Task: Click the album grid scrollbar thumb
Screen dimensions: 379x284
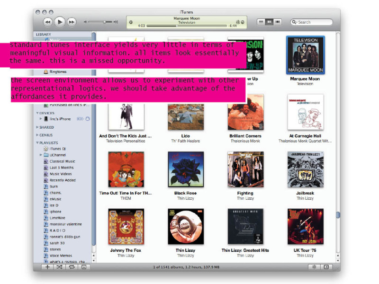Action: [x=338, y=215]
